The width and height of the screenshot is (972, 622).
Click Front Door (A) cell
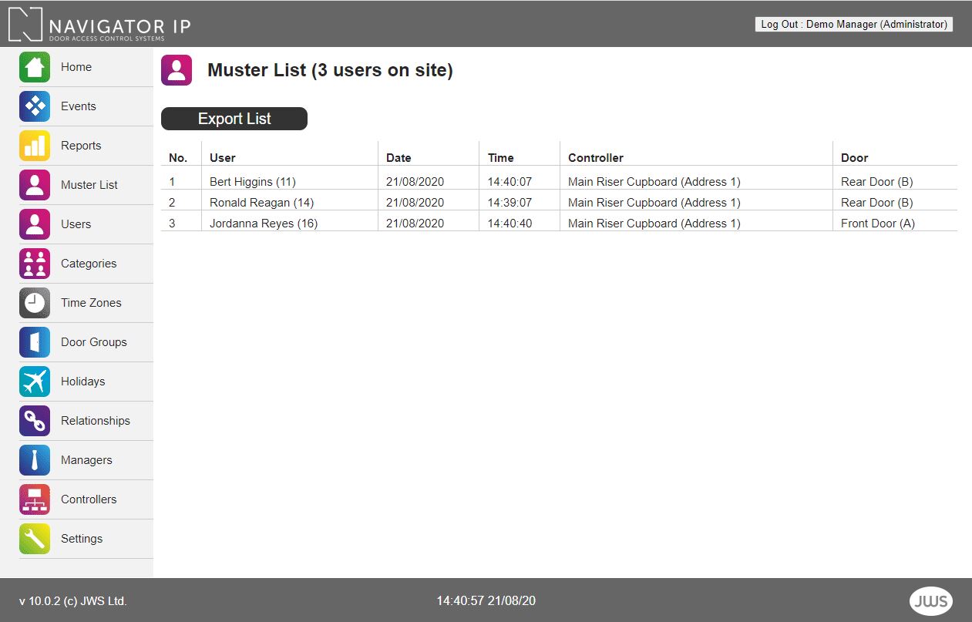[878, 224]
